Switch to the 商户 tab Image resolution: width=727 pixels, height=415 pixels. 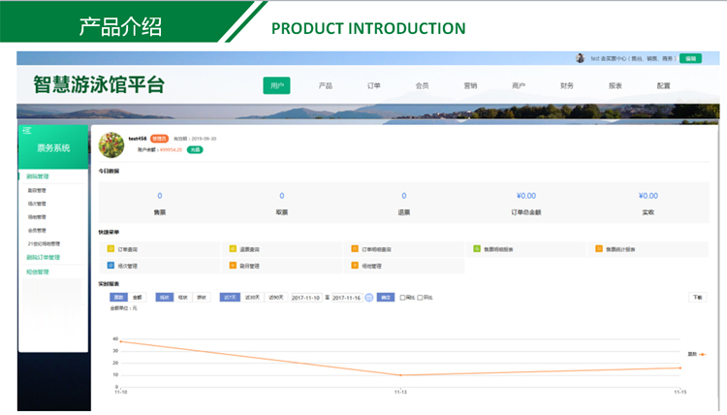(x=519, y=85)
